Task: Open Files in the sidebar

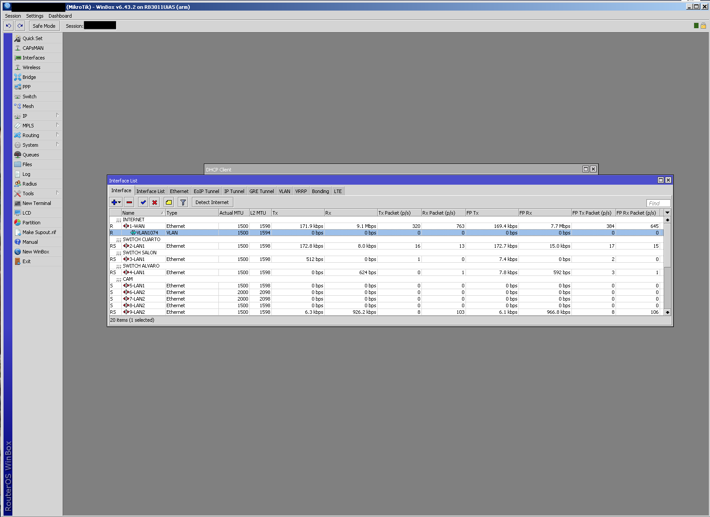Action: [38, 164]
